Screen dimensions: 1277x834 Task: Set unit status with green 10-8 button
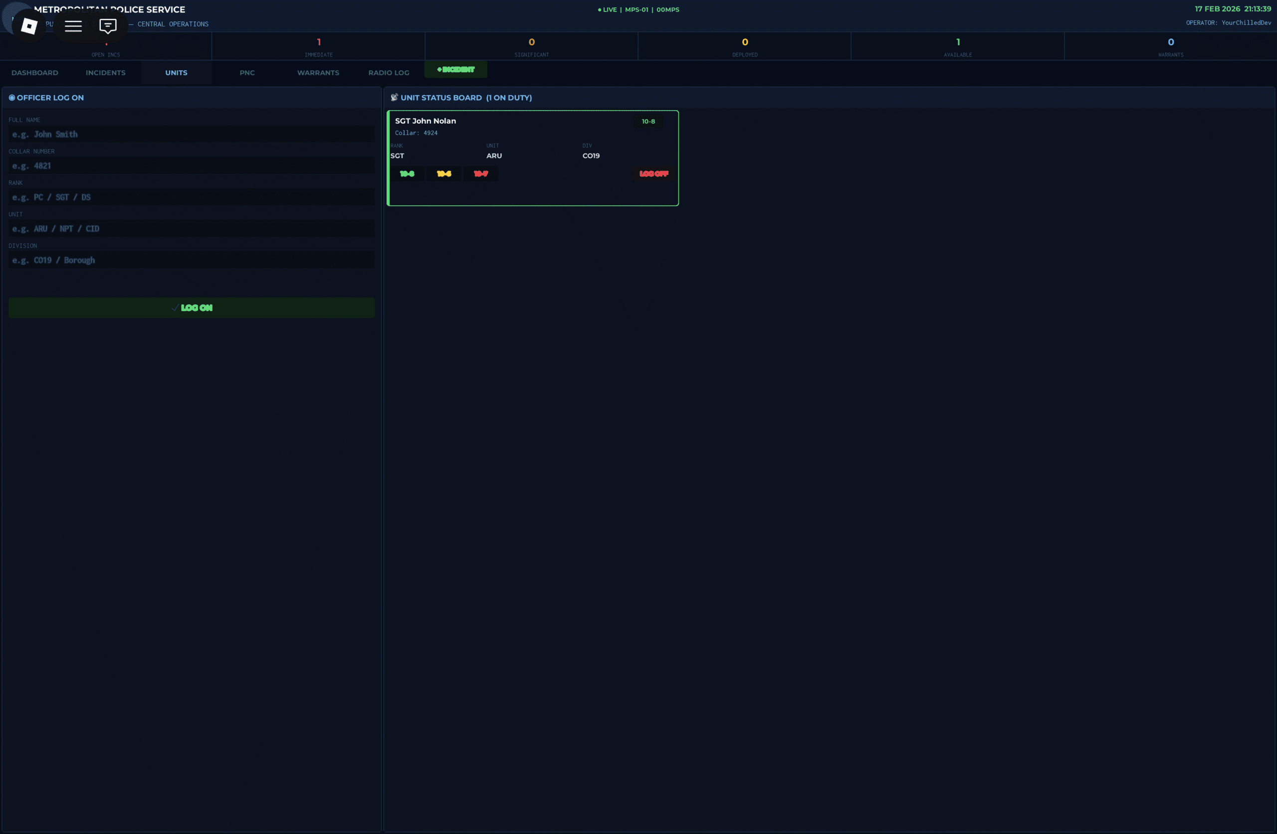pos(407,174)
